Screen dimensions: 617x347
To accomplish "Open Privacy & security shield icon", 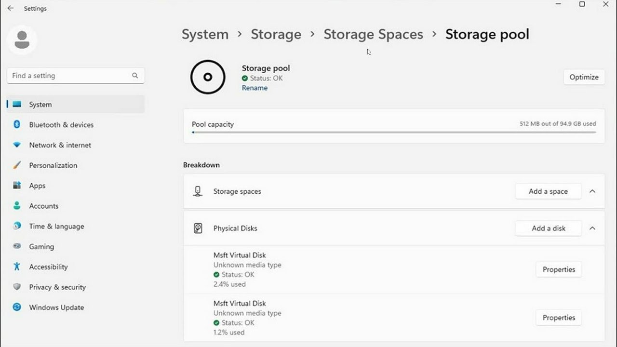I will pos(17,287).
